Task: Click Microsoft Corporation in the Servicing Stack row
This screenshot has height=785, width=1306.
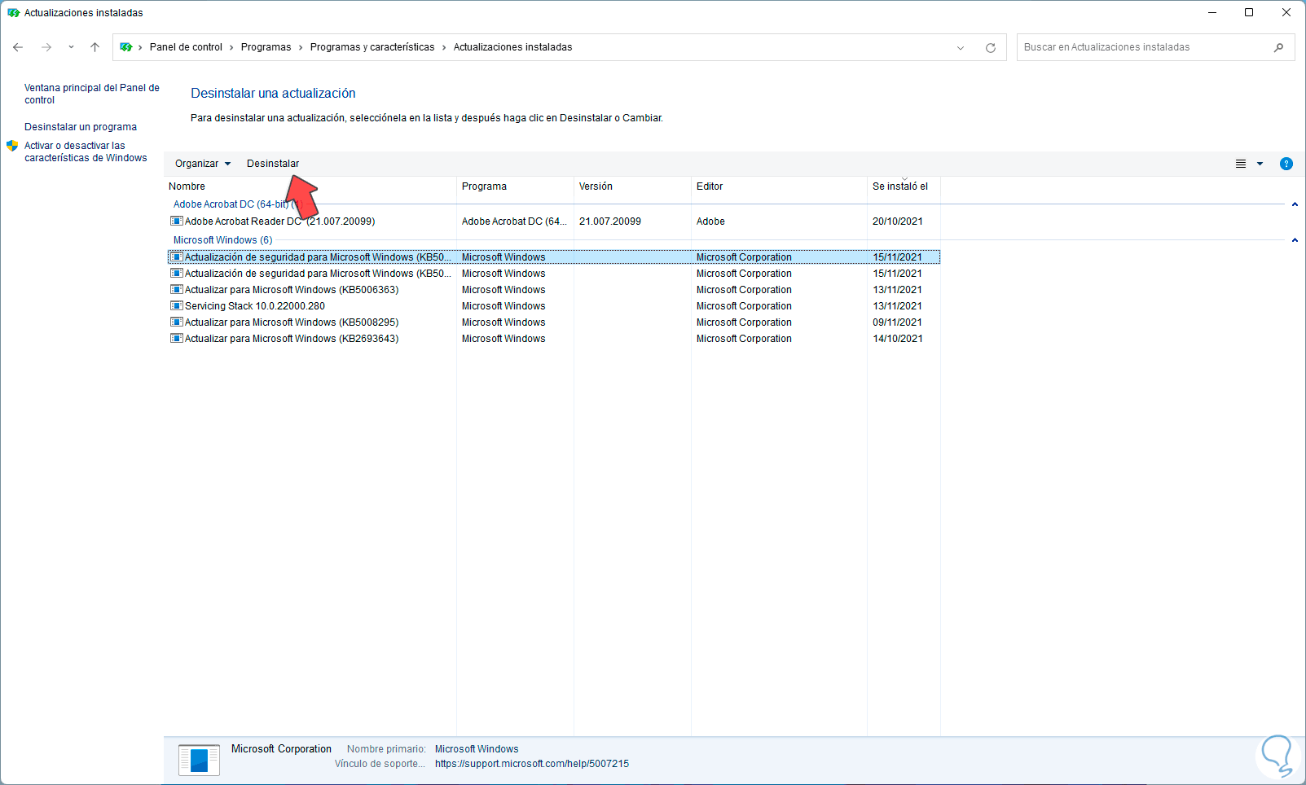Action: pos(744,306)
